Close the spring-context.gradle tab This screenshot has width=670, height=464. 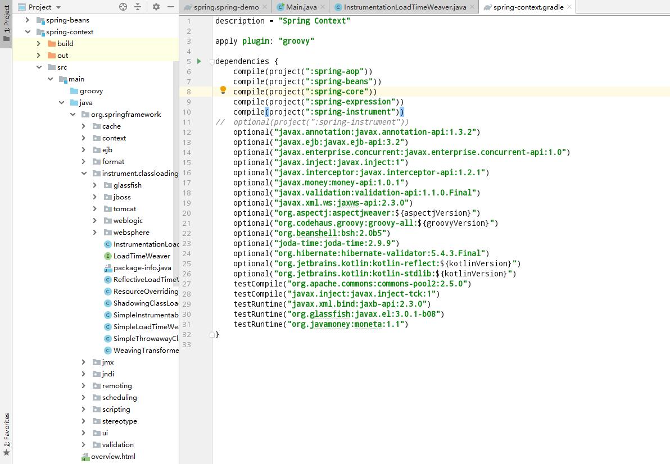click(569, 7)
